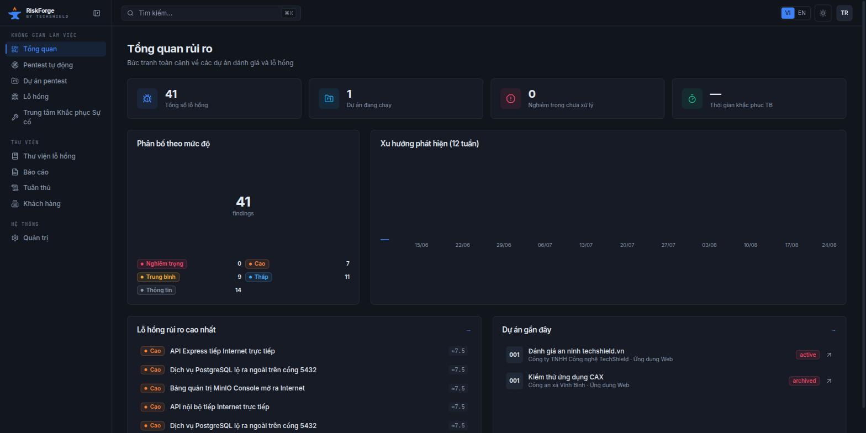Viewport: 866px width, 433px height.
Task: Open Thư viện lỗ hổng library
Action: [x=56, y=156]
